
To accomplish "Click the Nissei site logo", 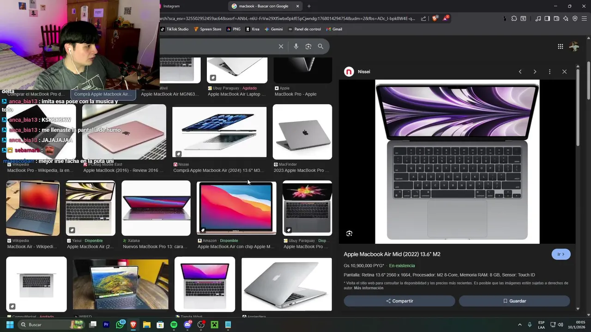I will tap(349, 71).
